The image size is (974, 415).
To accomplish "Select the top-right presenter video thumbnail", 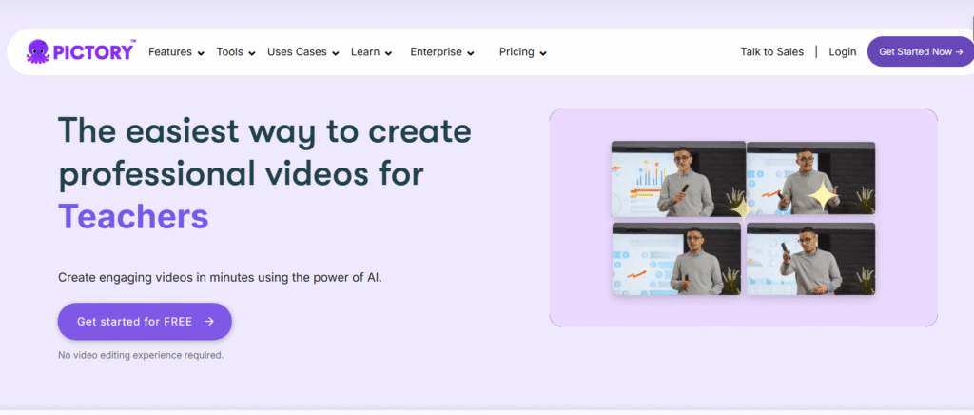I will (x=810, y=179).
